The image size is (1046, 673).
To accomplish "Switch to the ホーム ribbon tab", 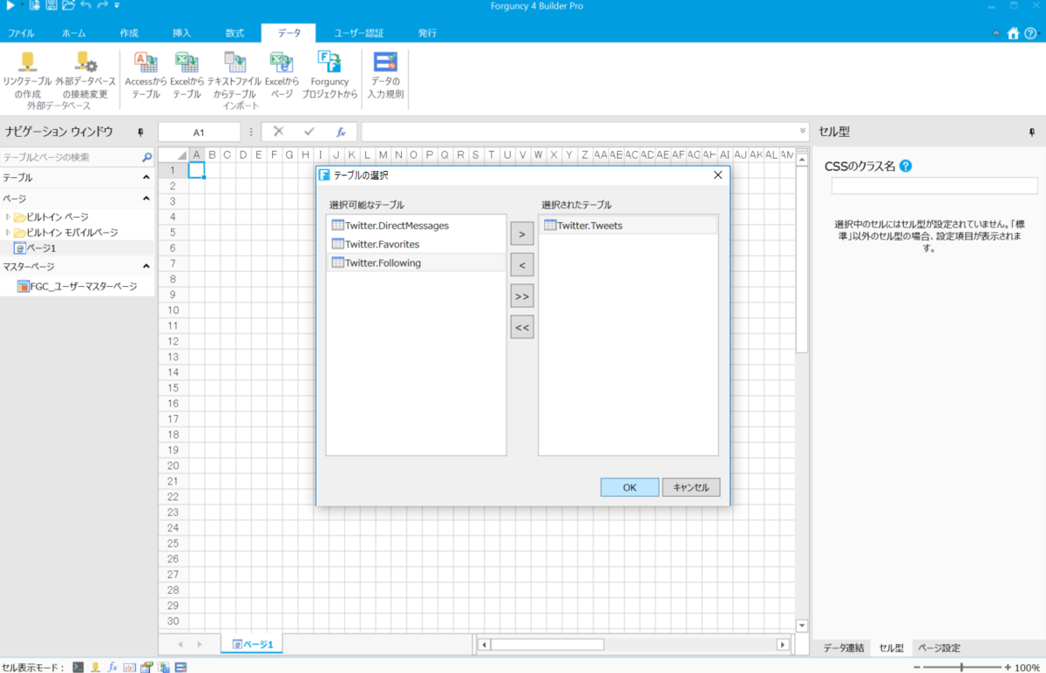I will coord(74,33).
